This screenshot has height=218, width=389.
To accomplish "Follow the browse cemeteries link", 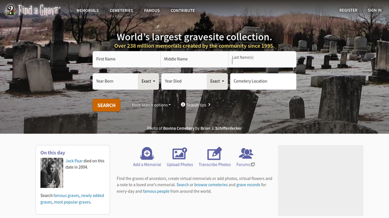I will coord(211,185).
